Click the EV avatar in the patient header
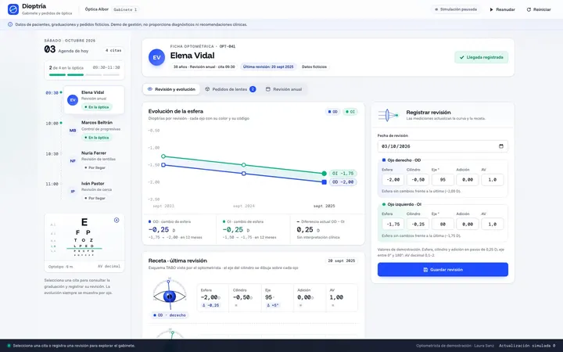This screenshot has width=563, height=352. 157,57
